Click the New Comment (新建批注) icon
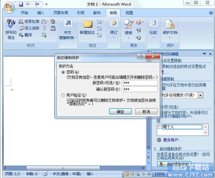 tap(88, 28)
